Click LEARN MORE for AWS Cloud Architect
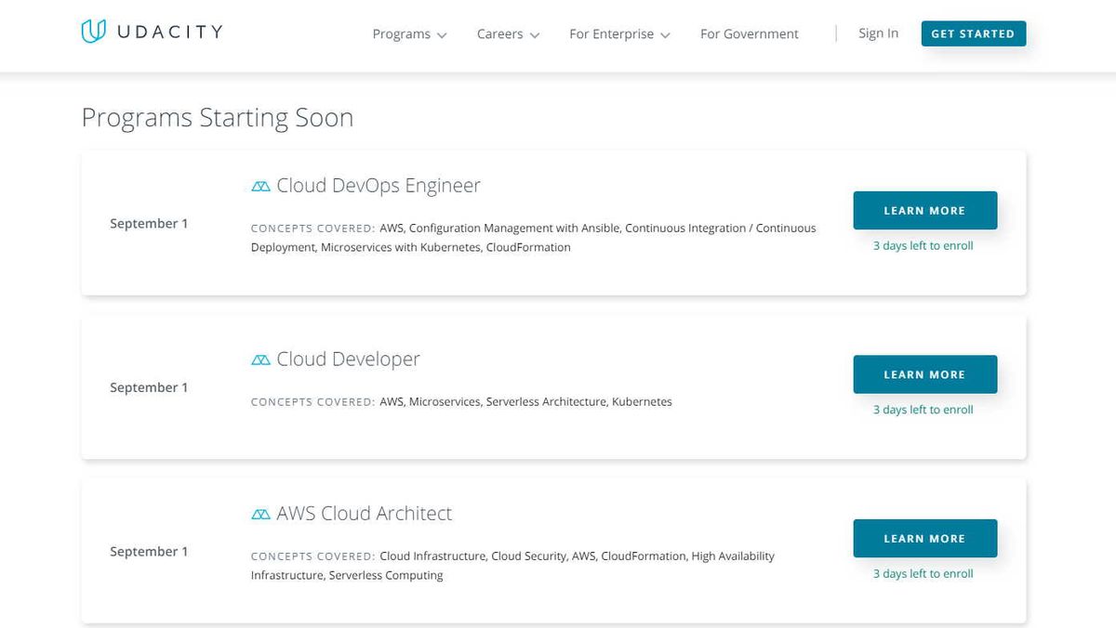This screenshot has height=628, width=1116. pos(924,538)
